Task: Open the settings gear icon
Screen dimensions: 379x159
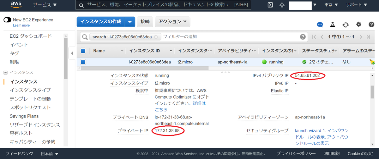Action: (359, 25)
